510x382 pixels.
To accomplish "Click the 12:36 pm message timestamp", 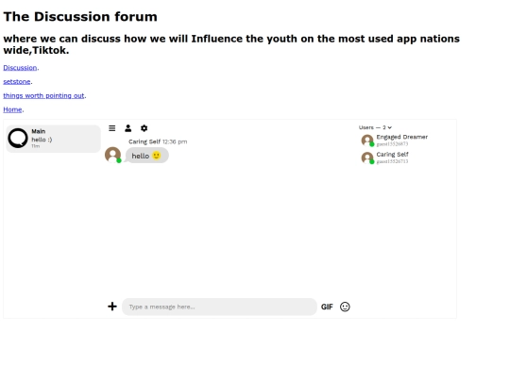I will tap(175, 141).
